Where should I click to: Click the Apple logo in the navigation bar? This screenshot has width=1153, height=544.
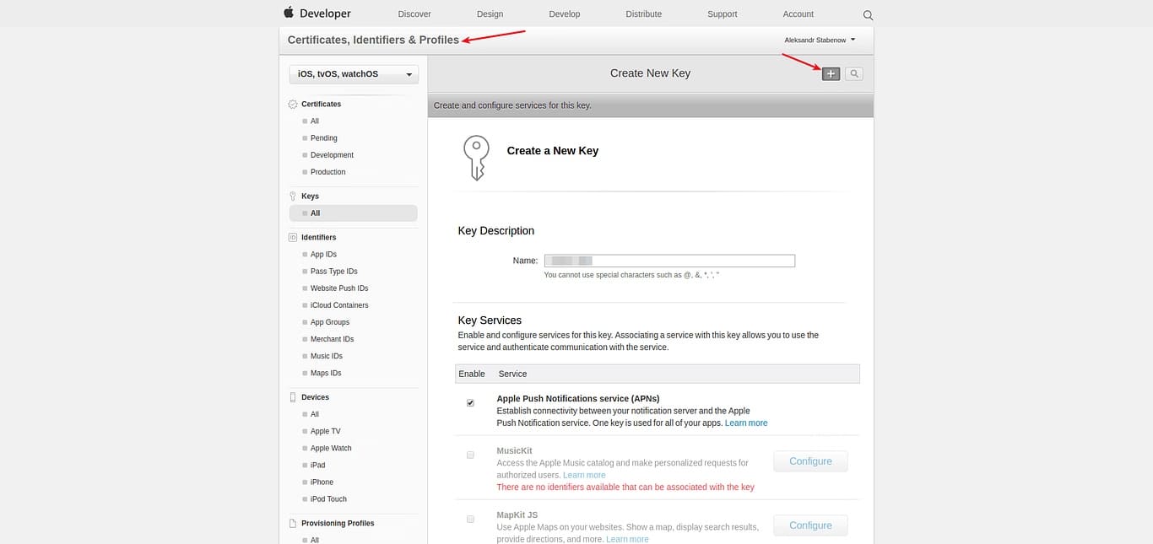[289, 13]
